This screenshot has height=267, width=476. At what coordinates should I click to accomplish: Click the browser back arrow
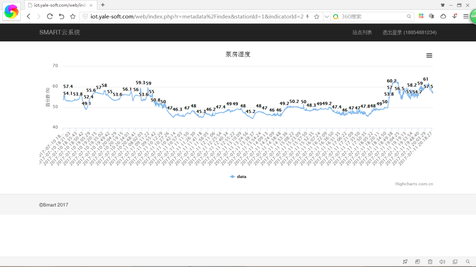click(29, 16)
